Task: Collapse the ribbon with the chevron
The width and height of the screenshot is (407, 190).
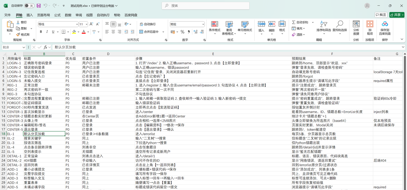Action: click(x=402, y=40)
